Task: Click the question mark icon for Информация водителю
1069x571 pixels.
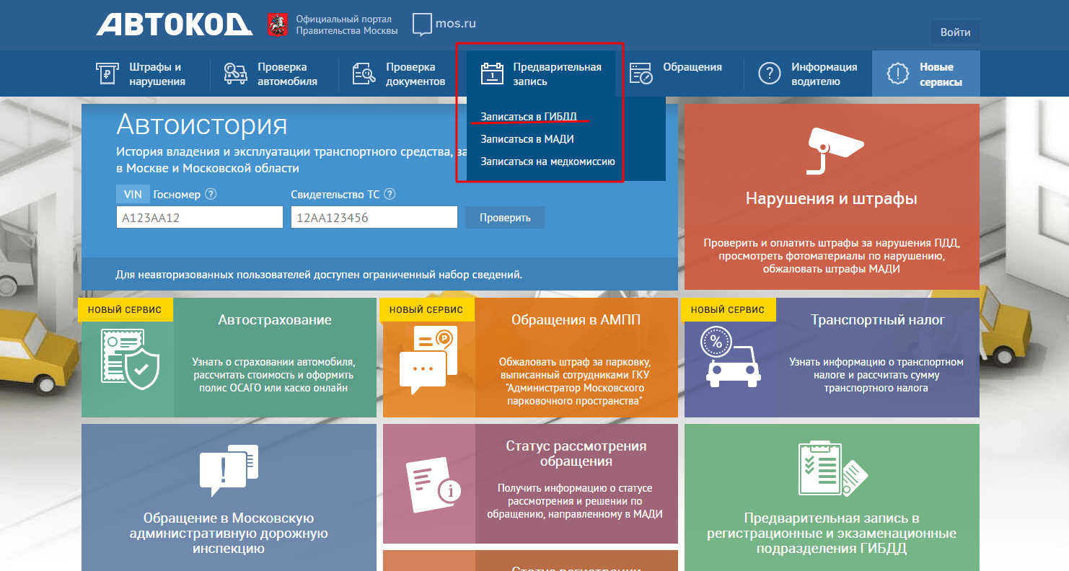Action: [x=770, y=74]
